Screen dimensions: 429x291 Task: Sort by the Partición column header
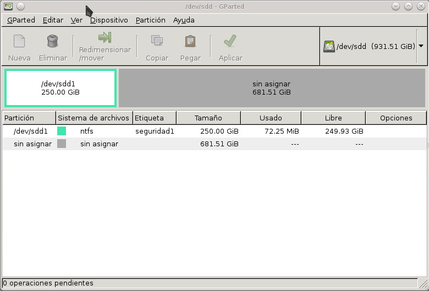pos(29,118)
